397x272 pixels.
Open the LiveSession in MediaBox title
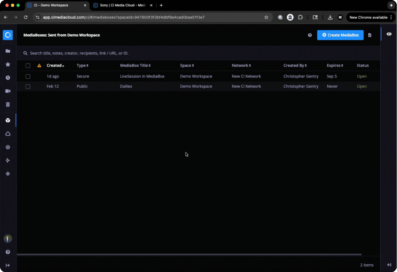pyautogui.click(x=142, y=76)
